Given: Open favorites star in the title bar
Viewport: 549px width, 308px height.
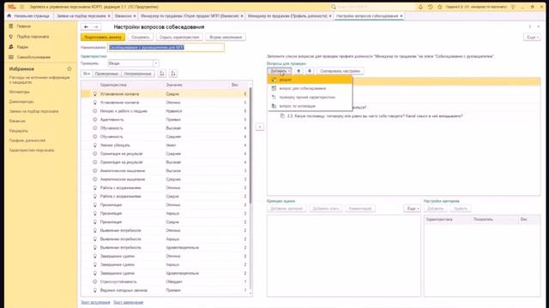Looking at the screenshot, I should [440, 7].
